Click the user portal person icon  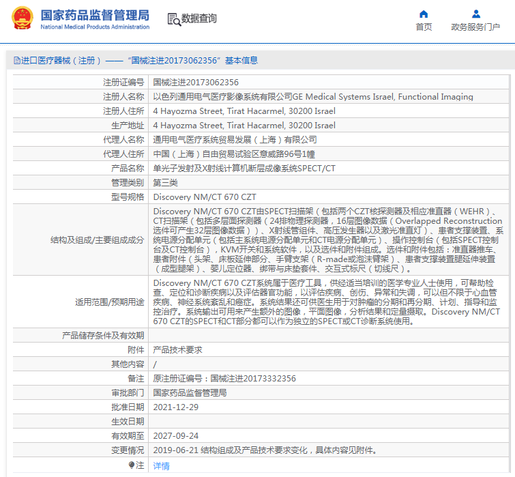[x=476, y=14]
